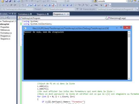The image size is (139, 104).
Task: Close the Program.cs tab
Action: pyautogui.click(x=68, y=14)
